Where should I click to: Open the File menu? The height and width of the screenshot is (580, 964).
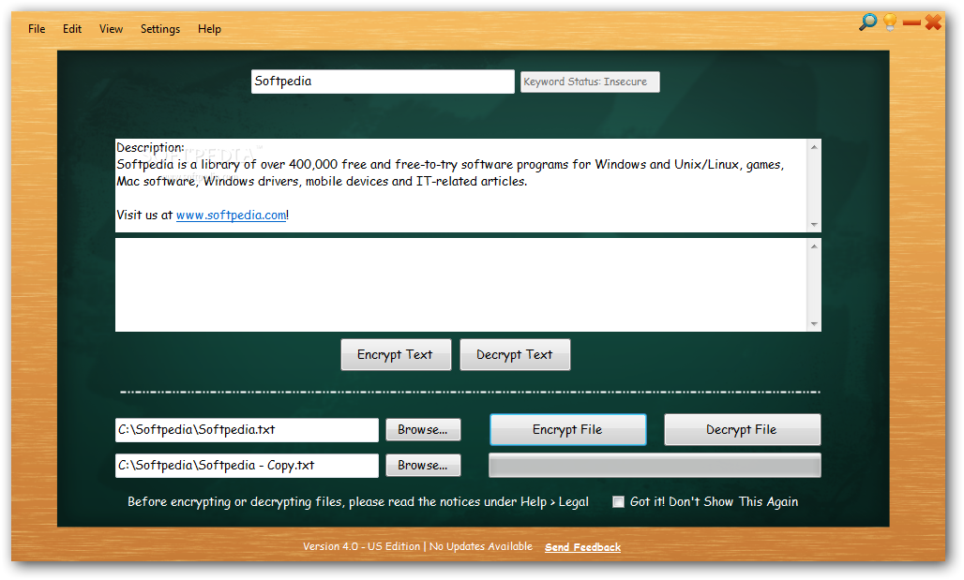point(37,29)
